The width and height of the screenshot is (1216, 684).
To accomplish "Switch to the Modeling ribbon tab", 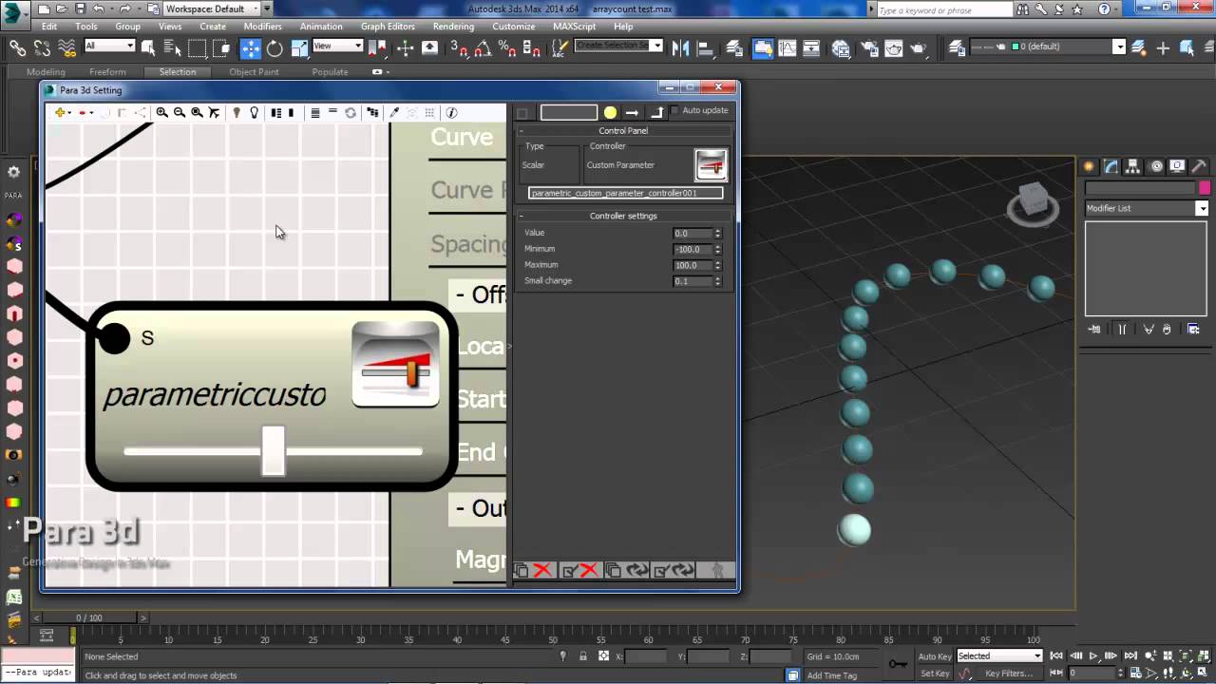I will coord(46,72).
